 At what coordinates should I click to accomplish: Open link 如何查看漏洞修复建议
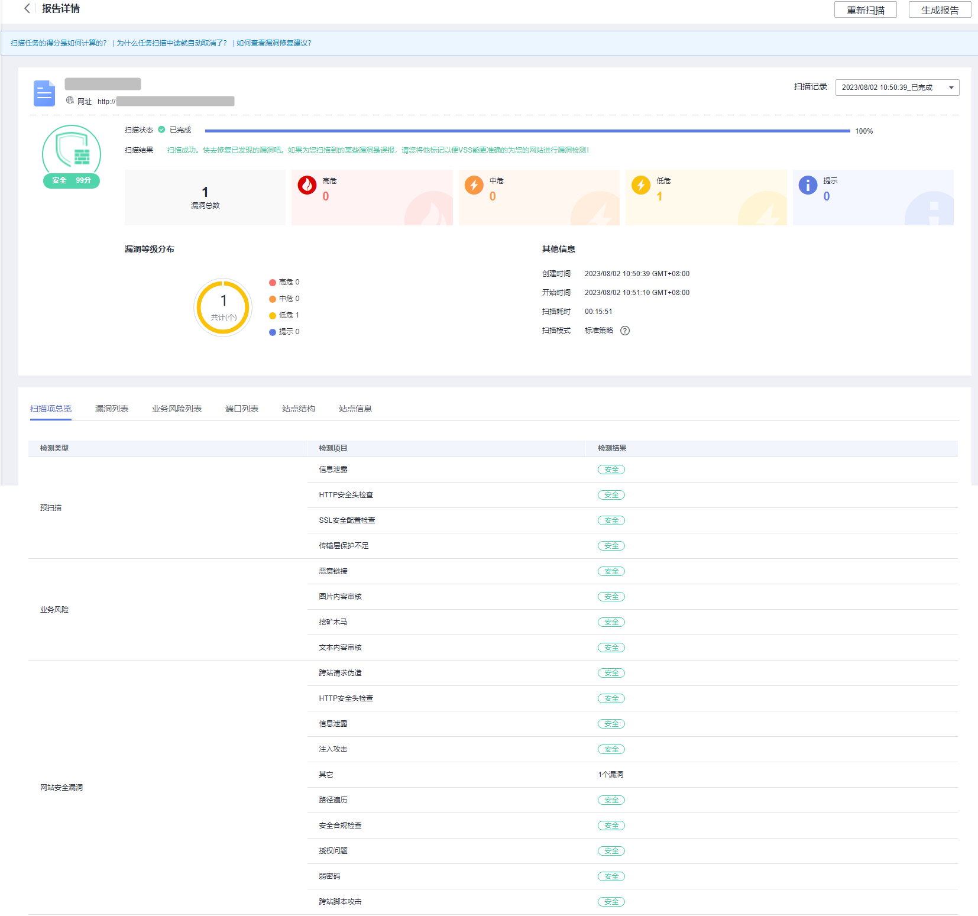click(x=273, y=43)
